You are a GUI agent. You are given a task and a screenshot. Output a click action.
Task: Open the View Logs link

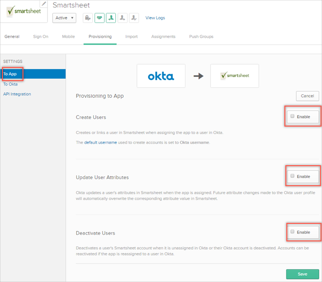click(155, 18)
